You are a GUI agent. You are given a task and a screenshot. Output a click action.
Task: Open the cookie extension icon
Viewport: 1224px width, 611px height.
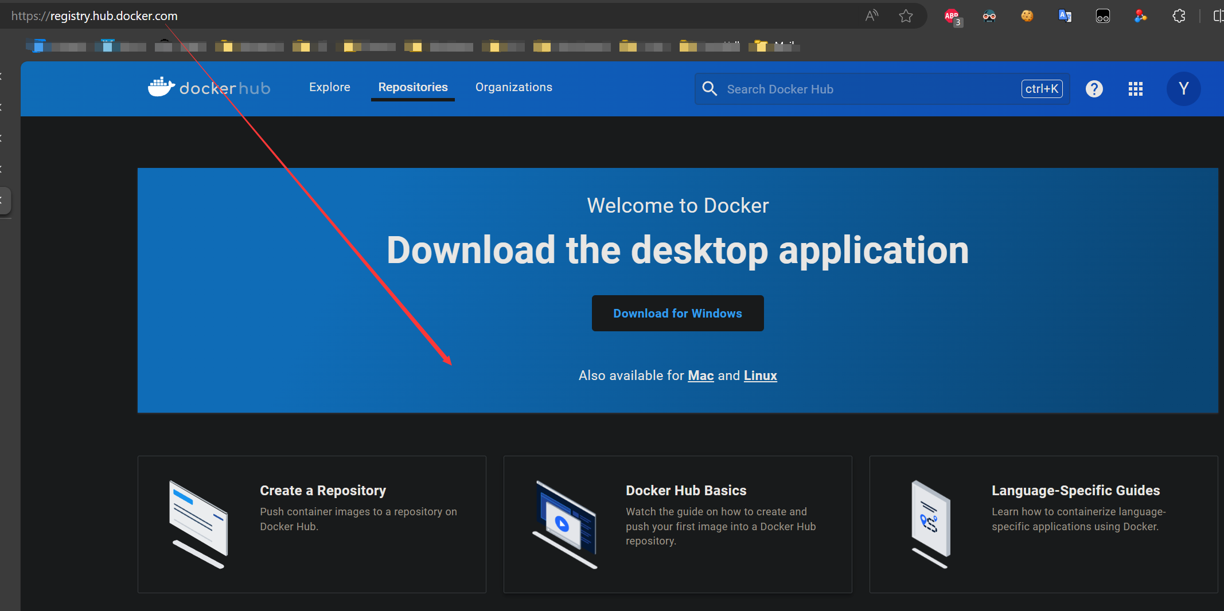coord(1027,16)
